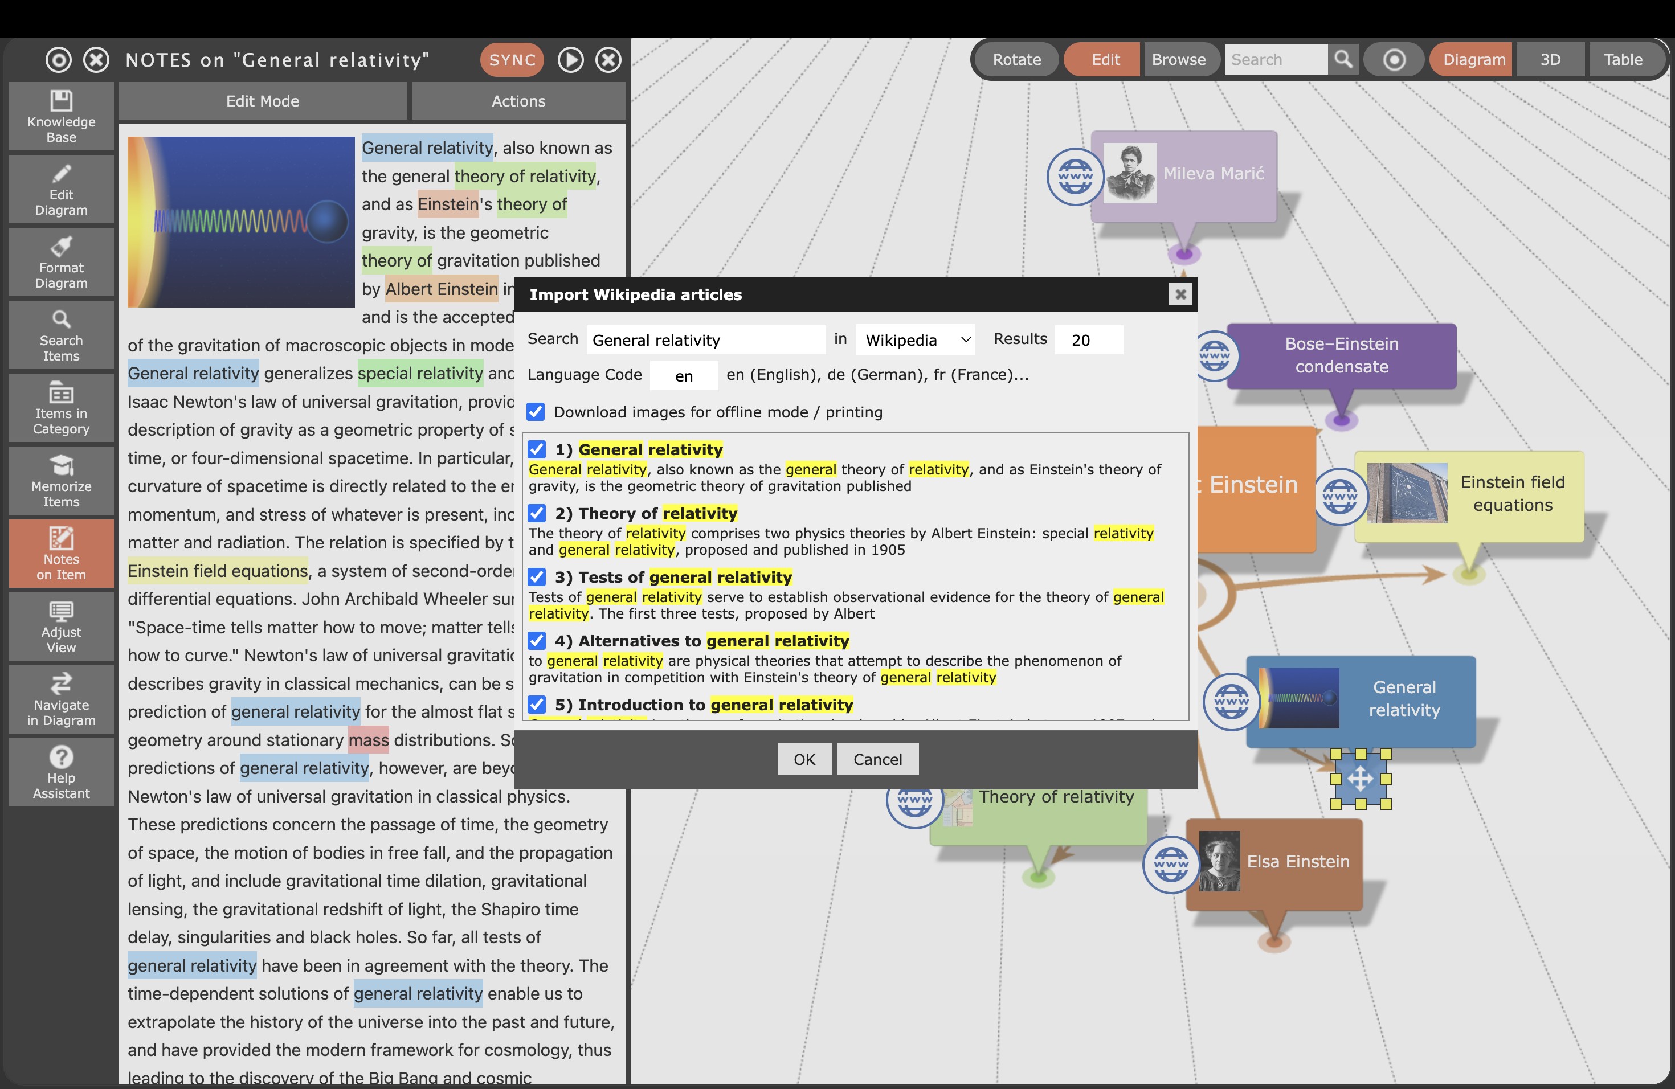
Task: Click the toolbar Search input field
Action: click(1276, 59)
